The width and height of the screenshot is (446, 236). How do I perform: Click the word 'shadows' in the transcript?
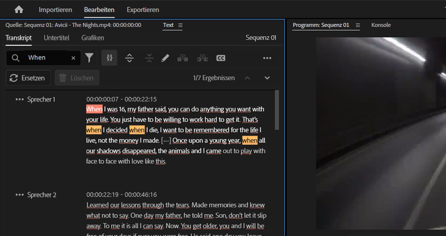coord(108,151)
